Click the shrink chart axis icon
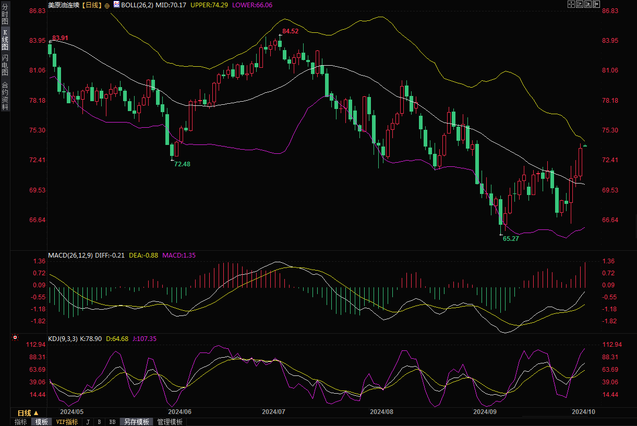 (x=579, y=5)
